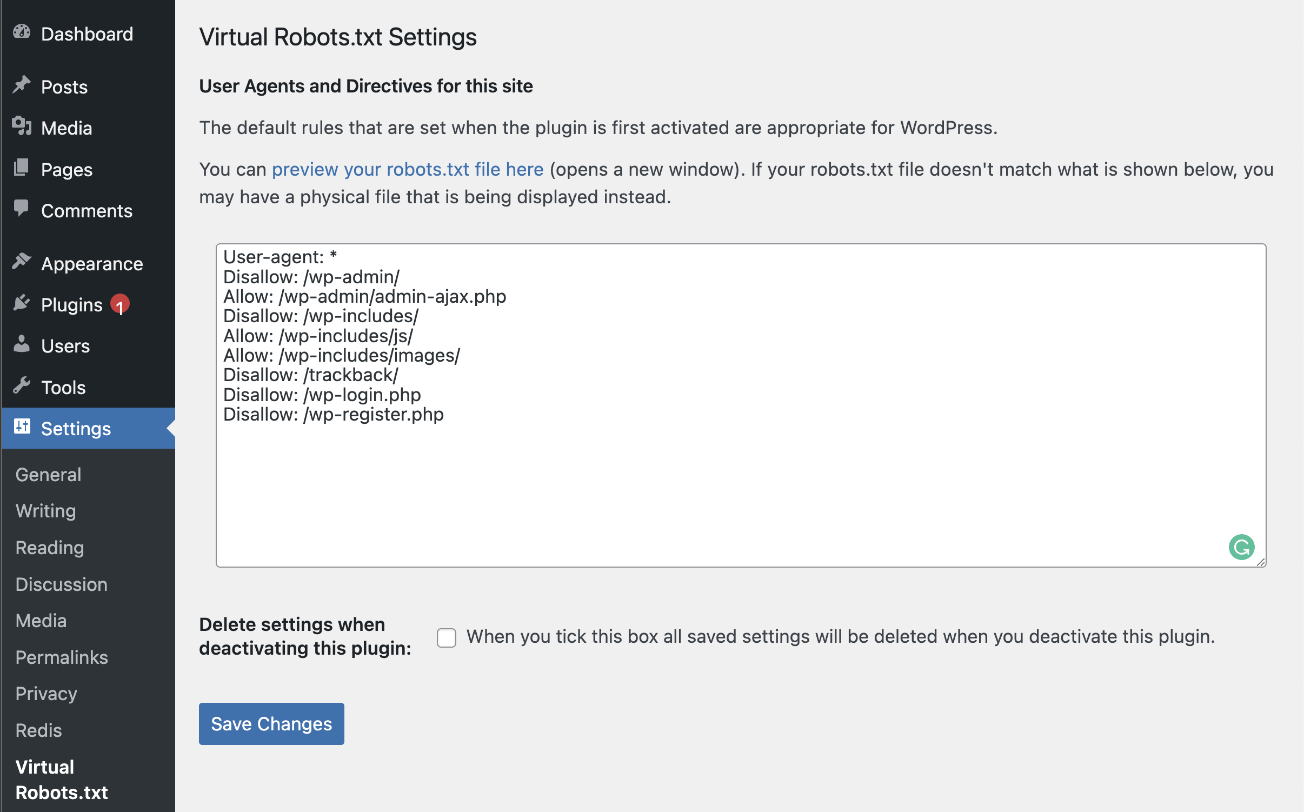Go to Discussion settings submenu
Image resolution: width=1304 pixels, height=812 pixels.
tap(62, 584)
